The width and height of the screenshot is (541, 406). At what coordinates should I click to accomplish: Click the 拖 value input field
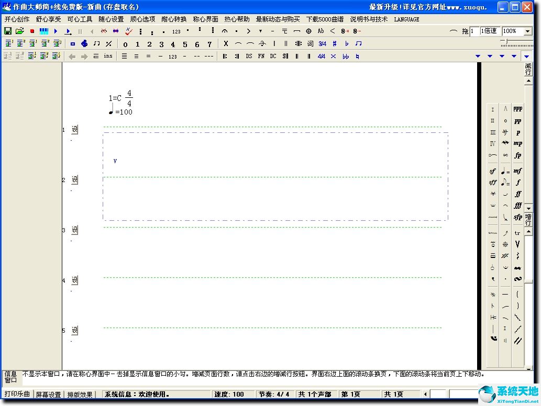click(x=474, y=31)
